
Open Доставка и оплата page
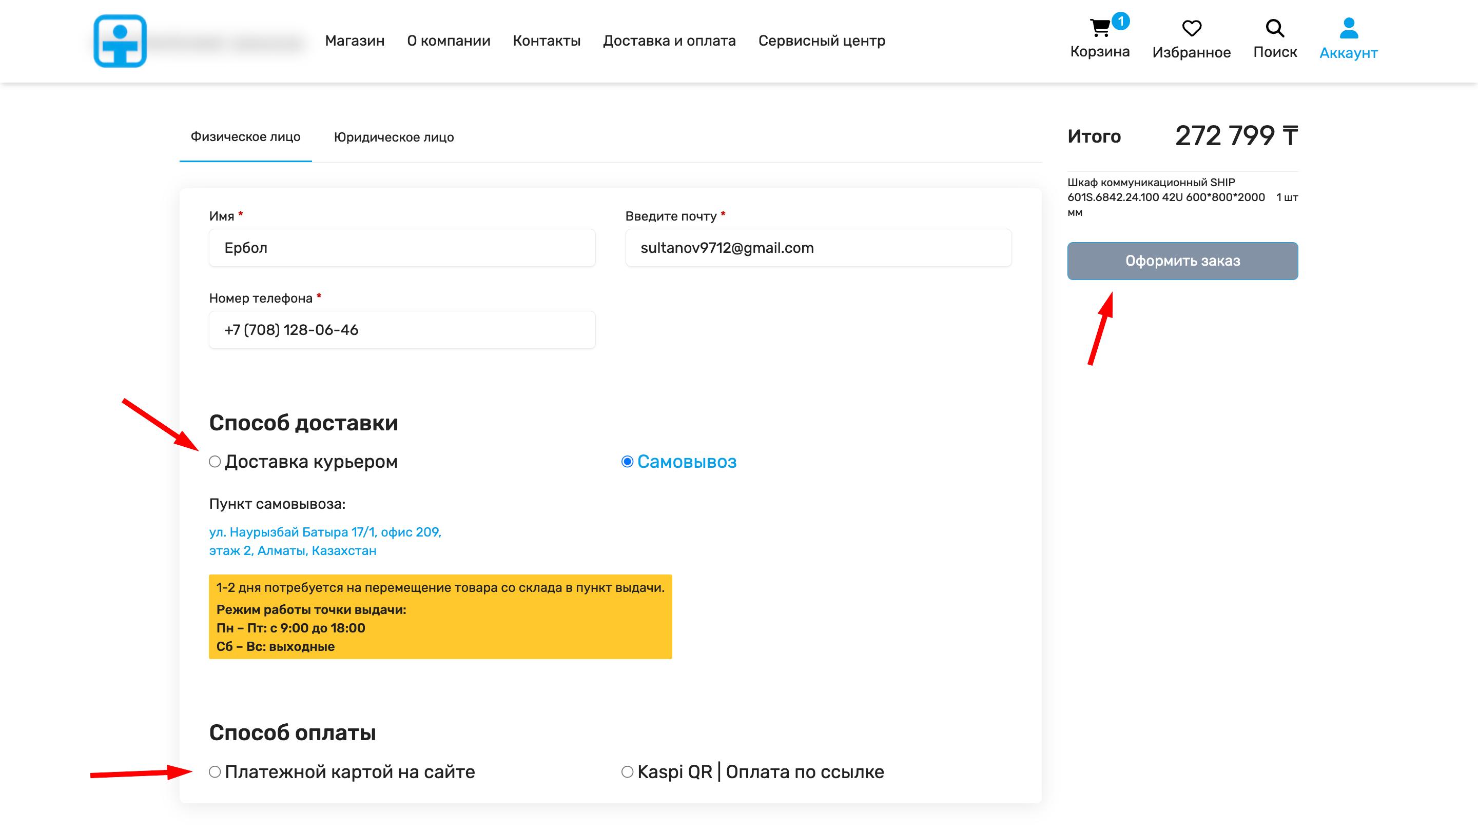coord(669,41)
